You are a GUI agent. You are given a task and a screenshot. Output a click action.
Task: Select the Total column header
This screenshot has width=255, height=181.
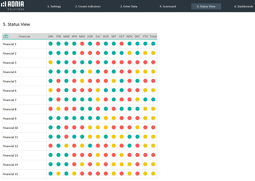pos(153,36)
